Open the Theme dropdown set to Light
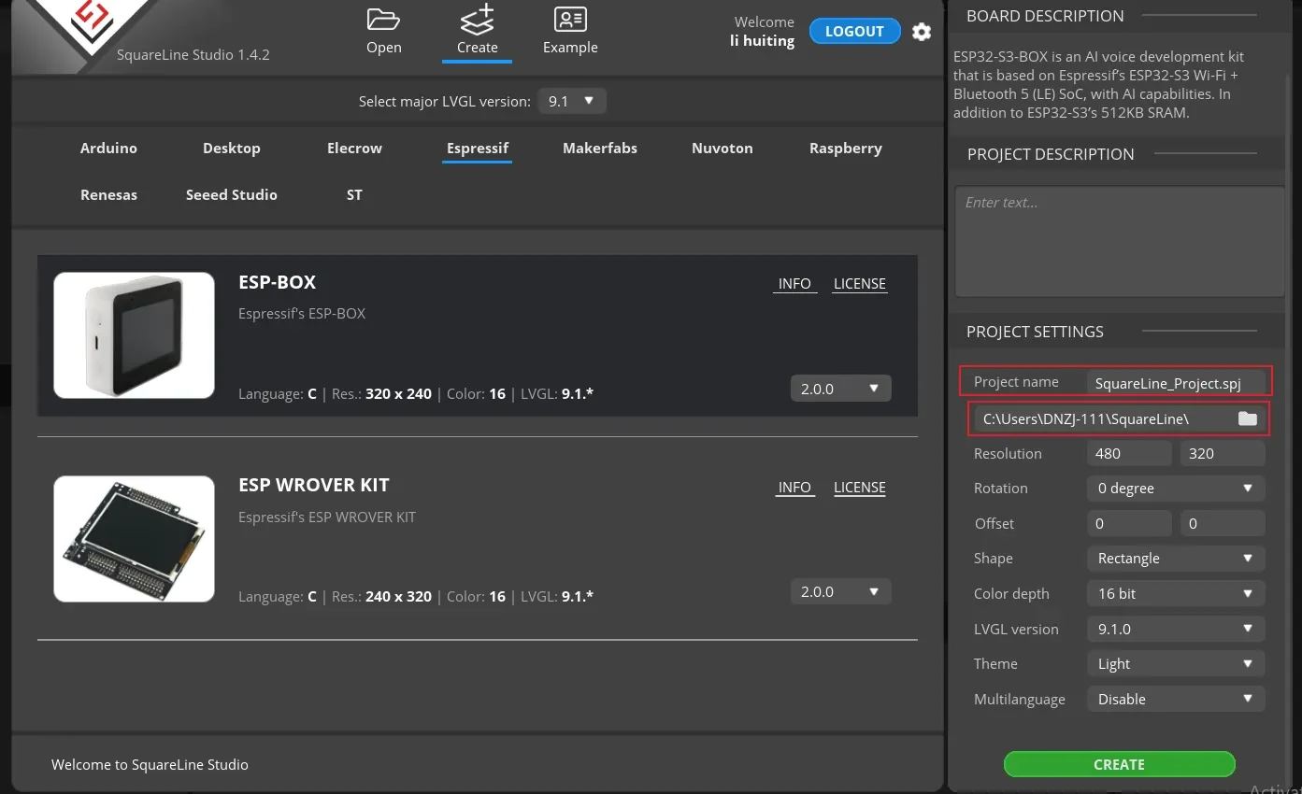The width and height of the screenshot is (1302, 794). 1175,664
